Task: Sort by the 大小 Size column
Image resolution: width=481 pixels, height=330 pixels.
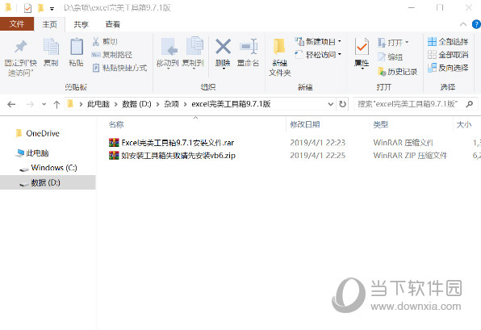Action: (x=464, y=124)
